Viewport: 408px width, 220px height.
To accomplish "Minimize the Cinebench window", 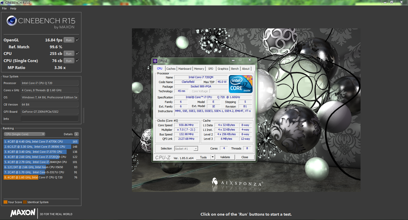I will [385, 2].
